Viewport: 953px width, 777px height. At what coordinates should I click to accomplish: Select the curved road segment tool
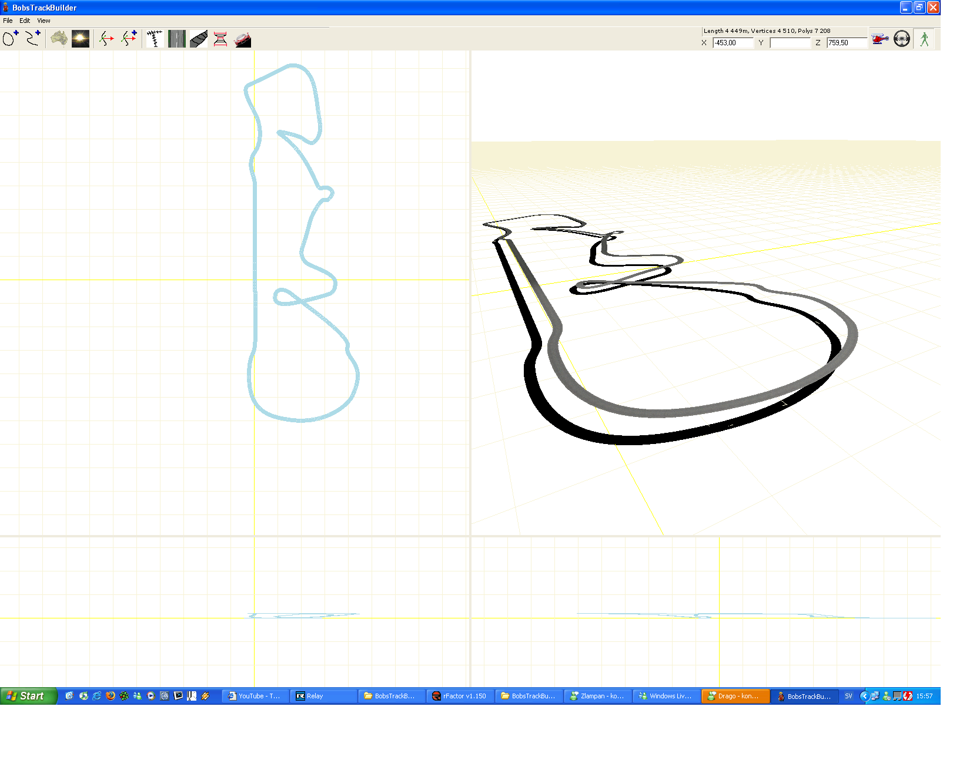tap(199, 39)
